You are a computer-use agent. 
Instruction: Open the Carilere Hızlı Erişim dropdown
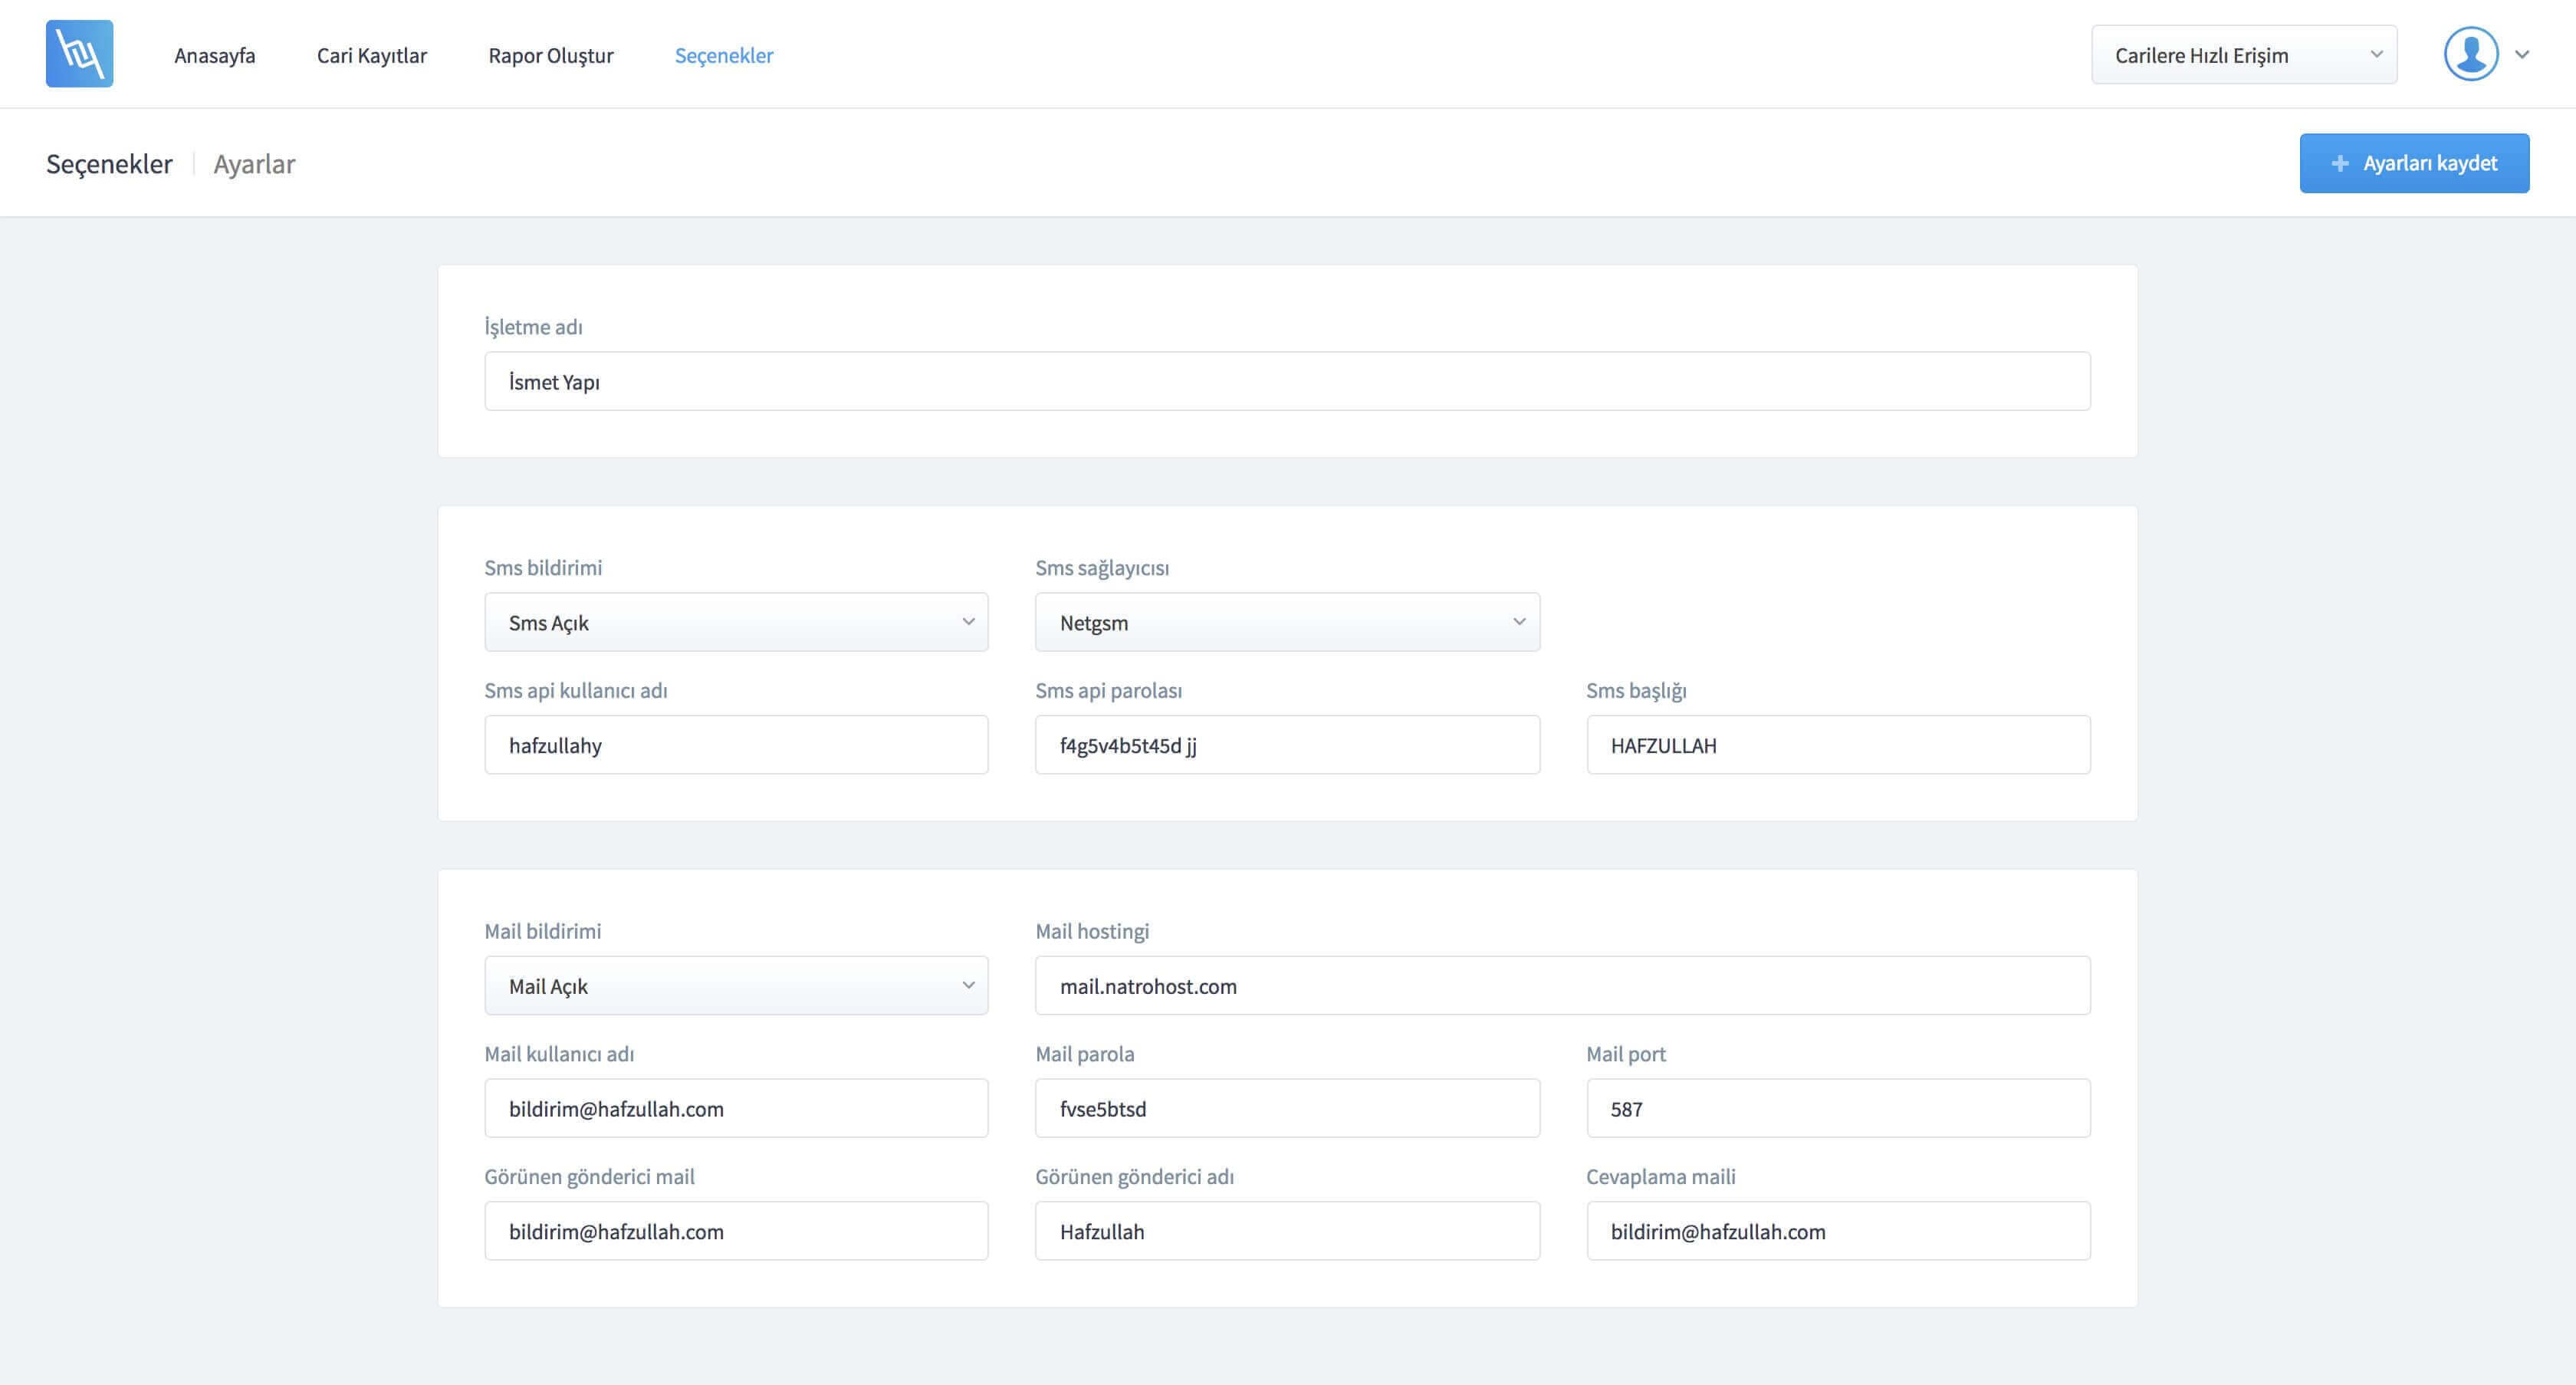[2243, 55]
